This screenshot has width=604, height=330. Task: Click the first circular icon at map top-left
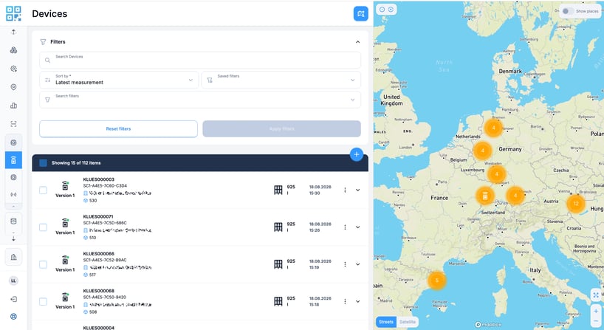point(382,10)
